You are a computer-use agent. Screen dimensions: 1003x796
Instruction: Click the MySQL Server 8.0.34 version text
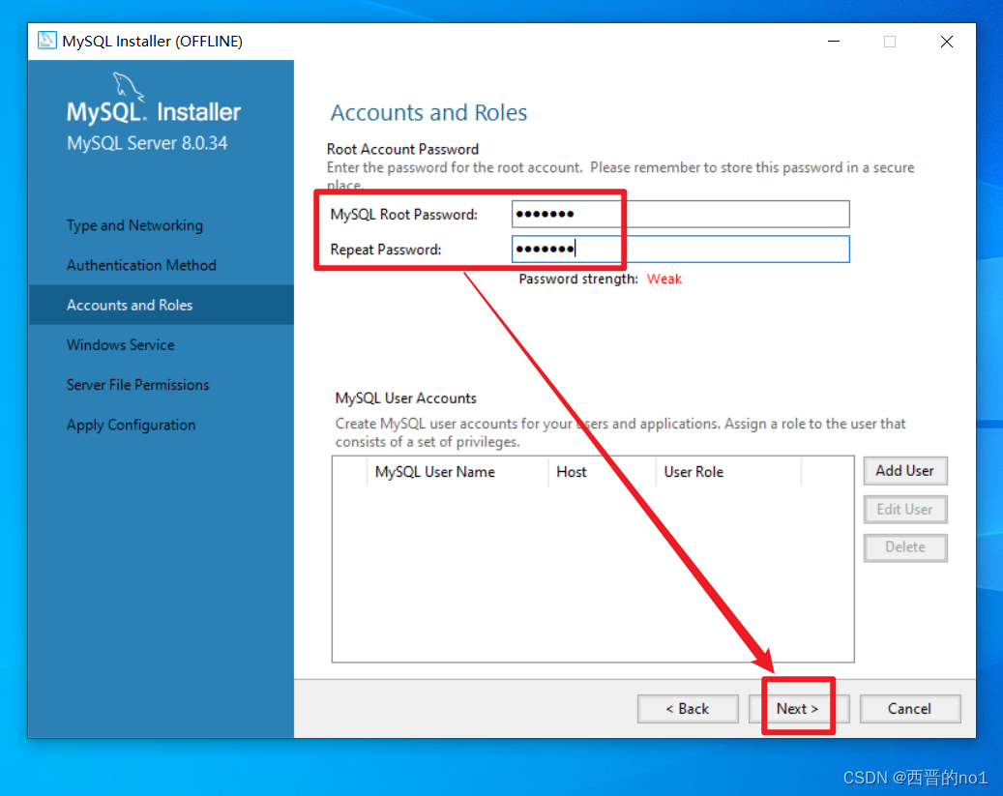pos(147,143)
